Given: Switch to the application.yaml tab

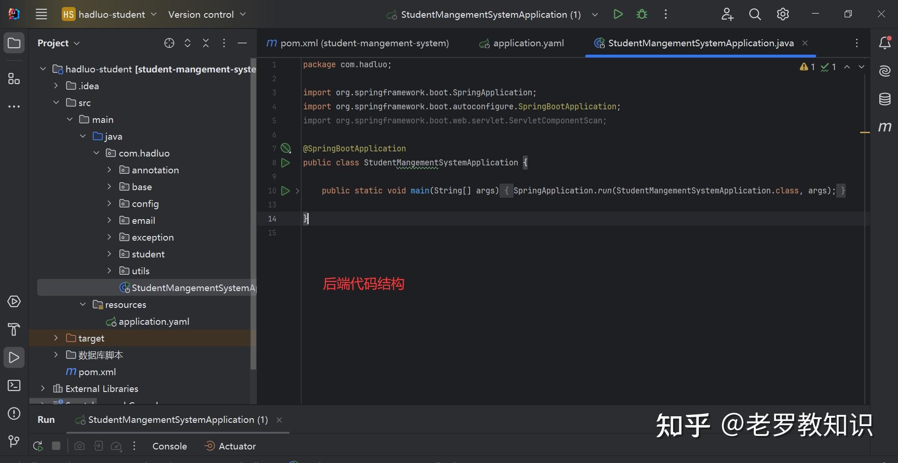Looking at the screenshot, I should tap(529, 43).
